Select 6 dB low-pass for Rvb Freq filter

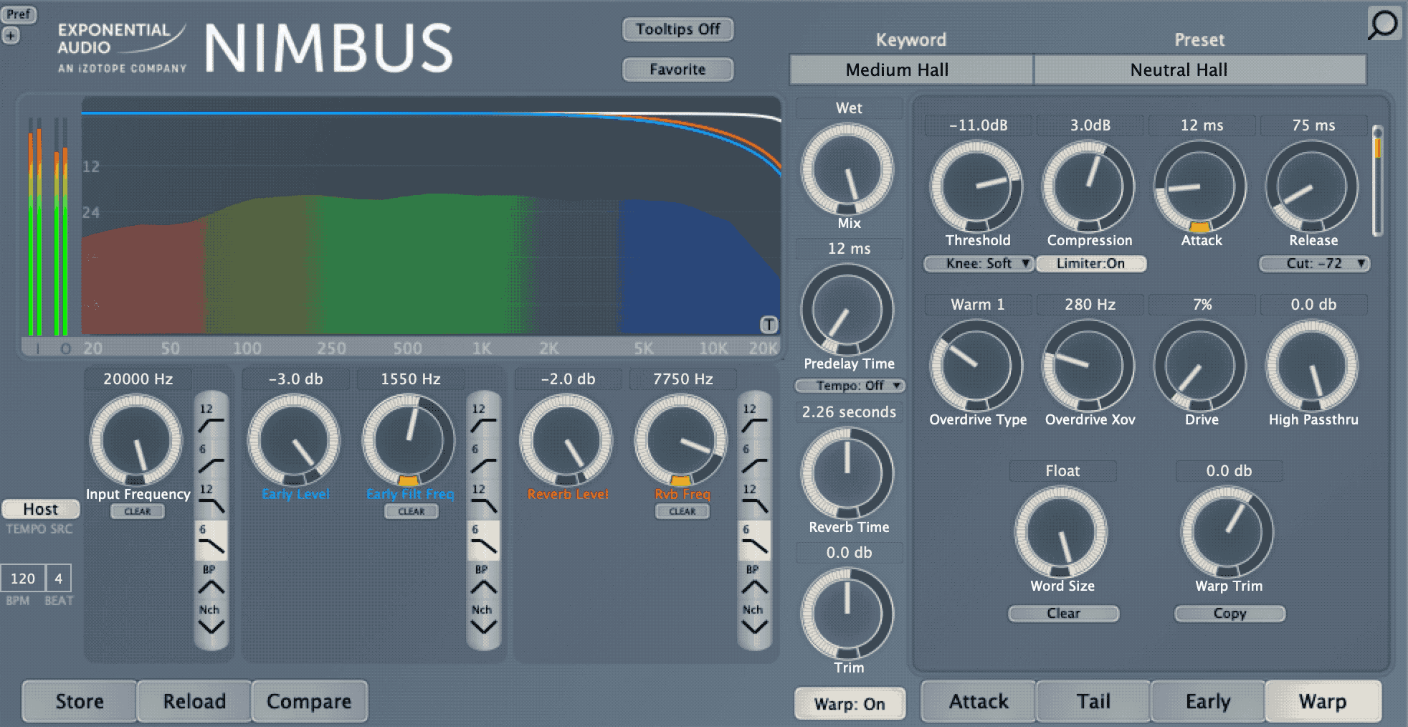point(754,540)
